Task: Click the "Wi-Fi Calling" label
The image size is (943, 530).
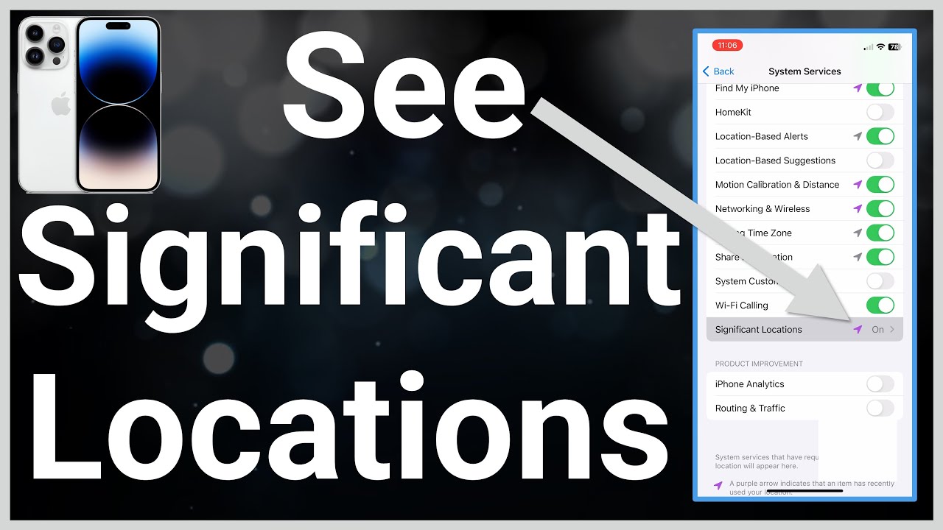Action: (x=742, y=305)
